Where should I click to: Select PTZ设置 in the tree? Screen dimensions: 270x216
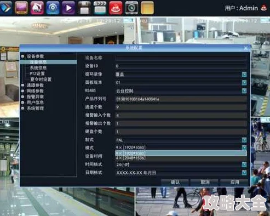[x=37, y=73]
